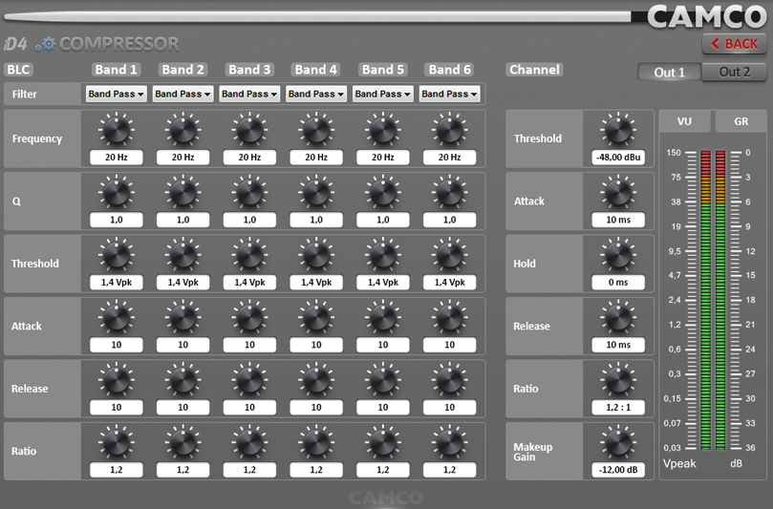Click the Band 6 Frequency knob

[x=450, y=130]
